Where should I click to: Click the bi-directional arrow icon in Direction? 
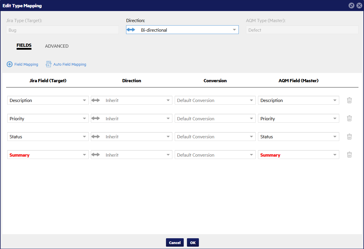coord(131,30)
